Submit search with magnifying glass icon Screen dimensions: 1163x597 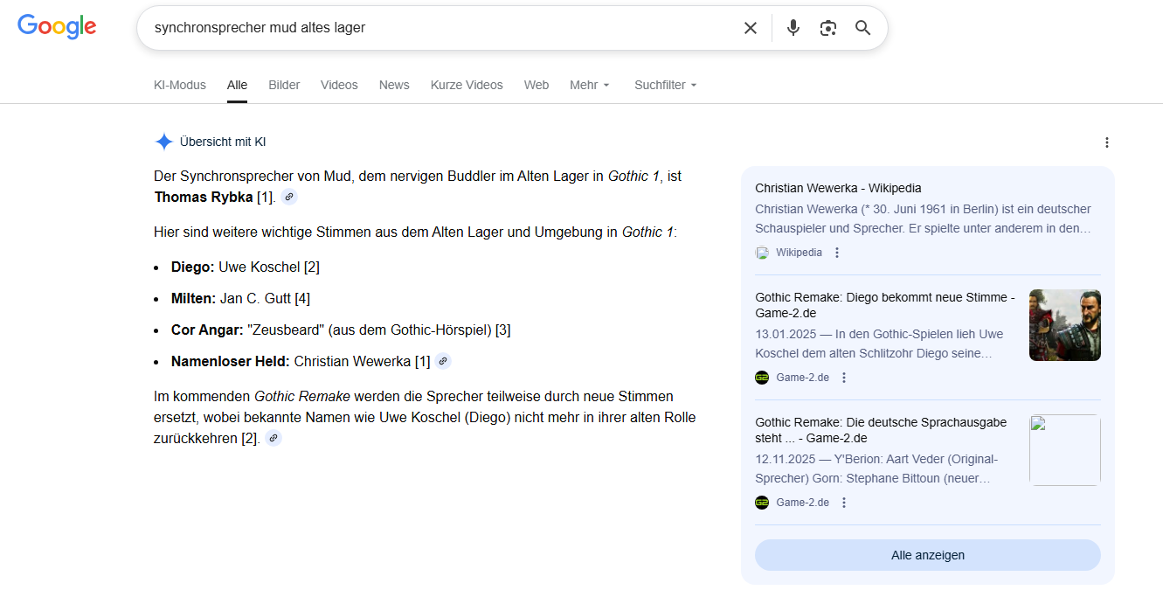(863, 28)
